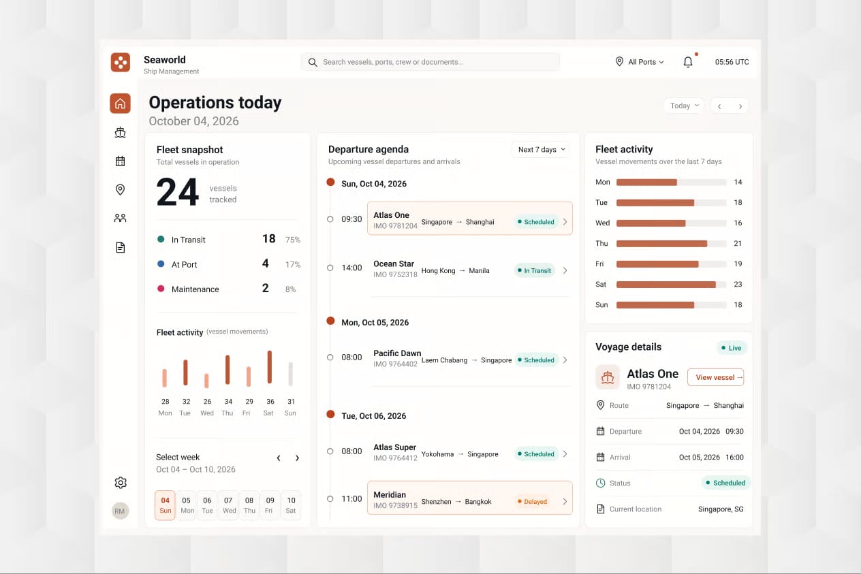This screenshot has width=861, height=574.
Task: Open the crew people sidebar icon
Action: click(x=121, y=219)
